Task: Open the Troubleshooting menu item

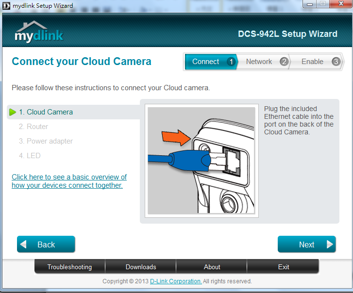Action: [69, 267]
